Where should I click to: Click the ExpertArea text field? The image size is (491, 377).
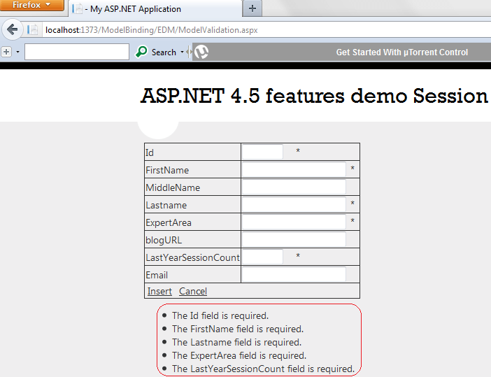(294, 222)
